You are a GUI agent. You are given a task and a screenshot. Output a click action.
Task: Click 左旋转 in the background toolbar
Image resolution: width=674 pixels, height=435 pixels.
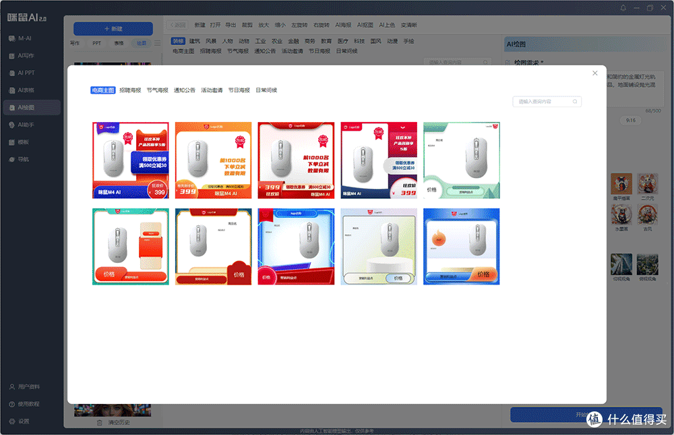click(x=300, y=25)
